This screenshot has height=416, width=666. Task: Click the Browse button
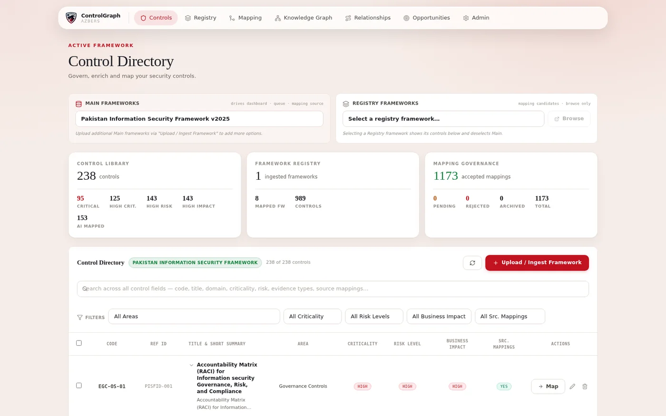pos(569,119)
